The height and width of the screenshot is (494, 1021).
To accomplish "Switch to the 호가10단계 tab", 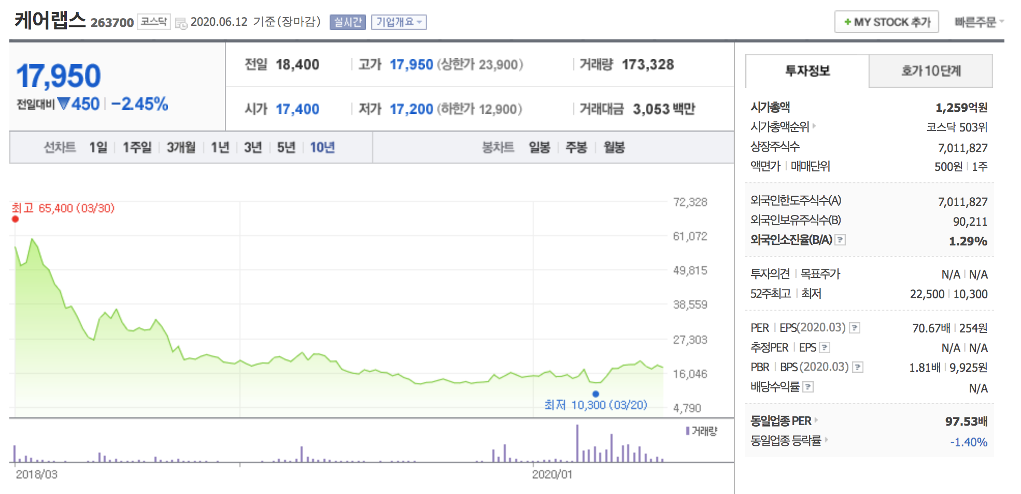I will (x=931, y=71).
